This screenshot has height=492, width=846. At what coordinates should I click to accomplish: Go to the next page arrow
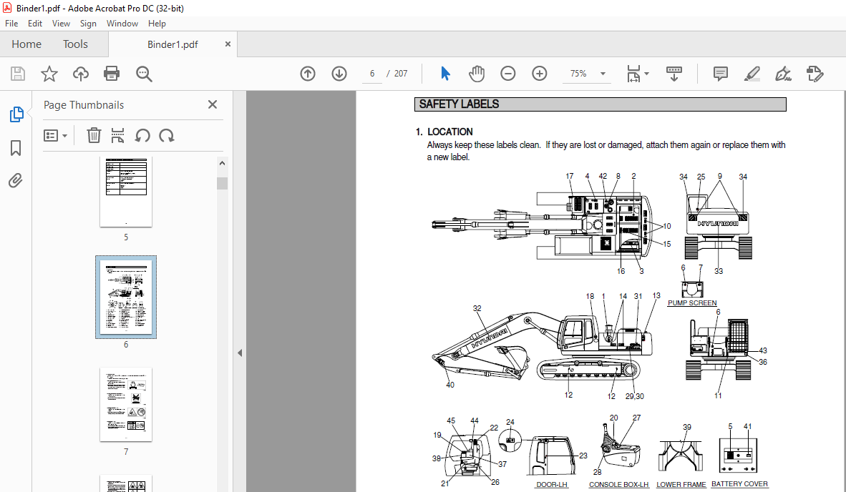point(339,74)
